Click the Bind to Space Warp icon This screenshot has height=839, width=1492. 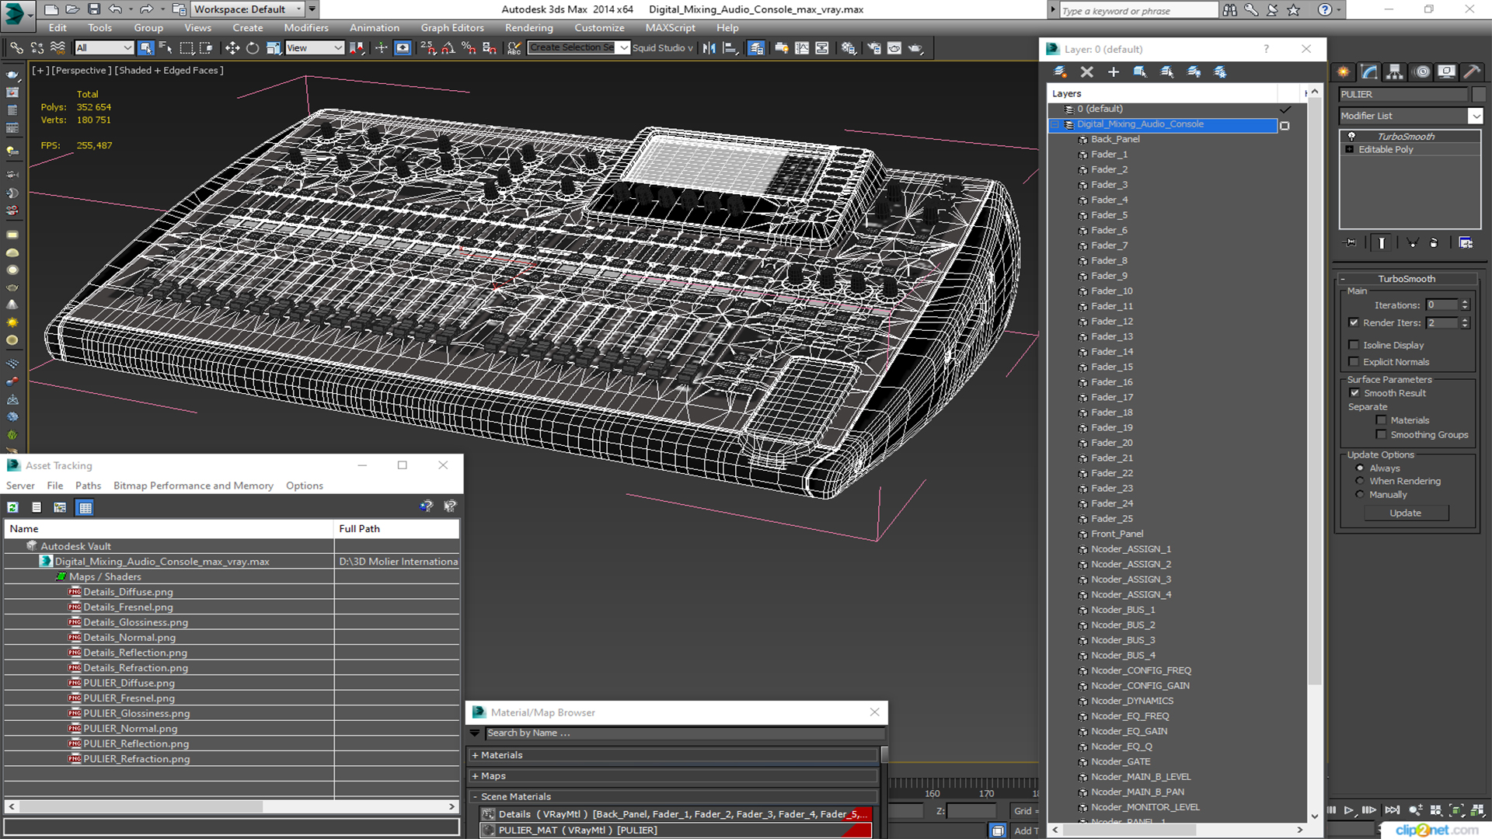58,48
